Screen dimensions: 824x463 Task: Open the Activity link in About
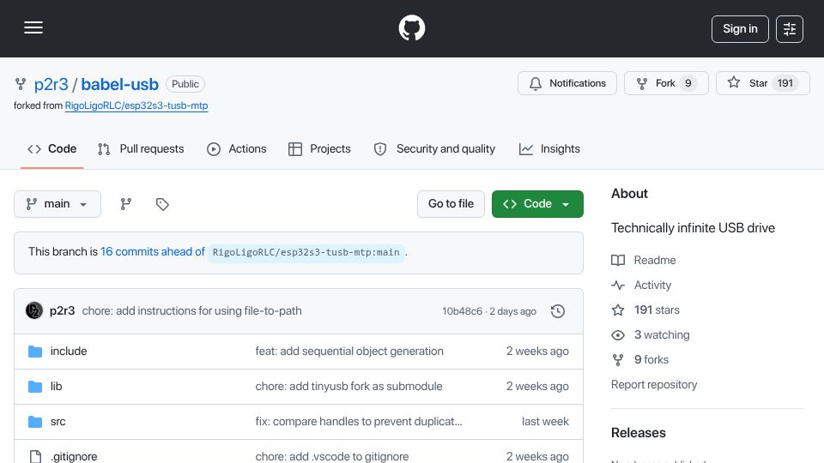point(642,285)
